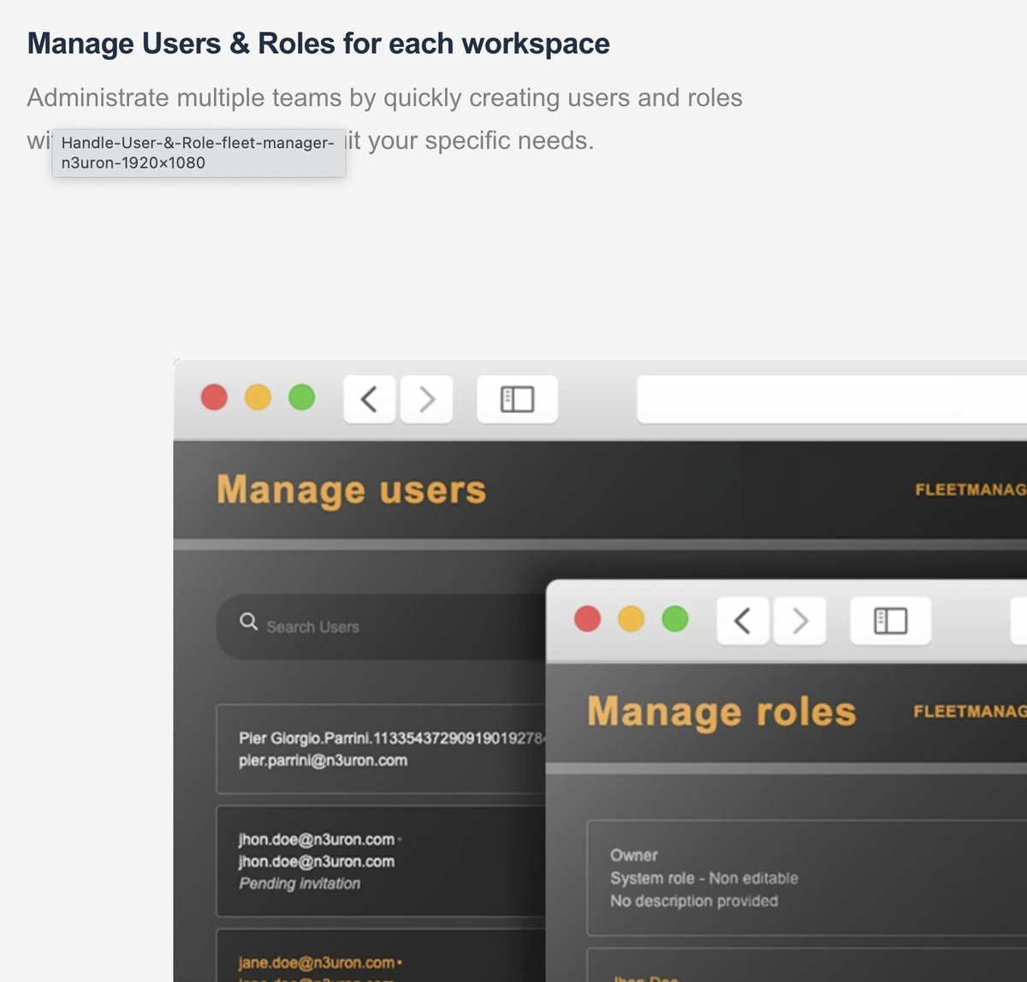Minimize Manage users window with yellow button
This screenshot has width=1027, height=982.
tap(258, 398)
